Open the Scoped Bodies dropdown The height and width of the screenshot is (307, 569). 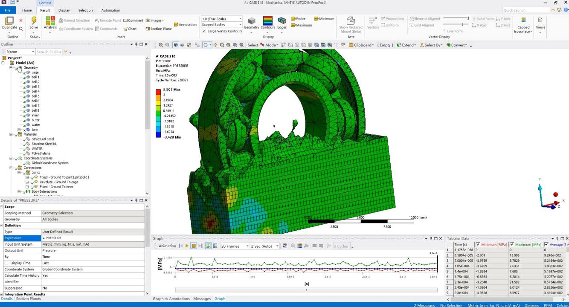point(222,25)
